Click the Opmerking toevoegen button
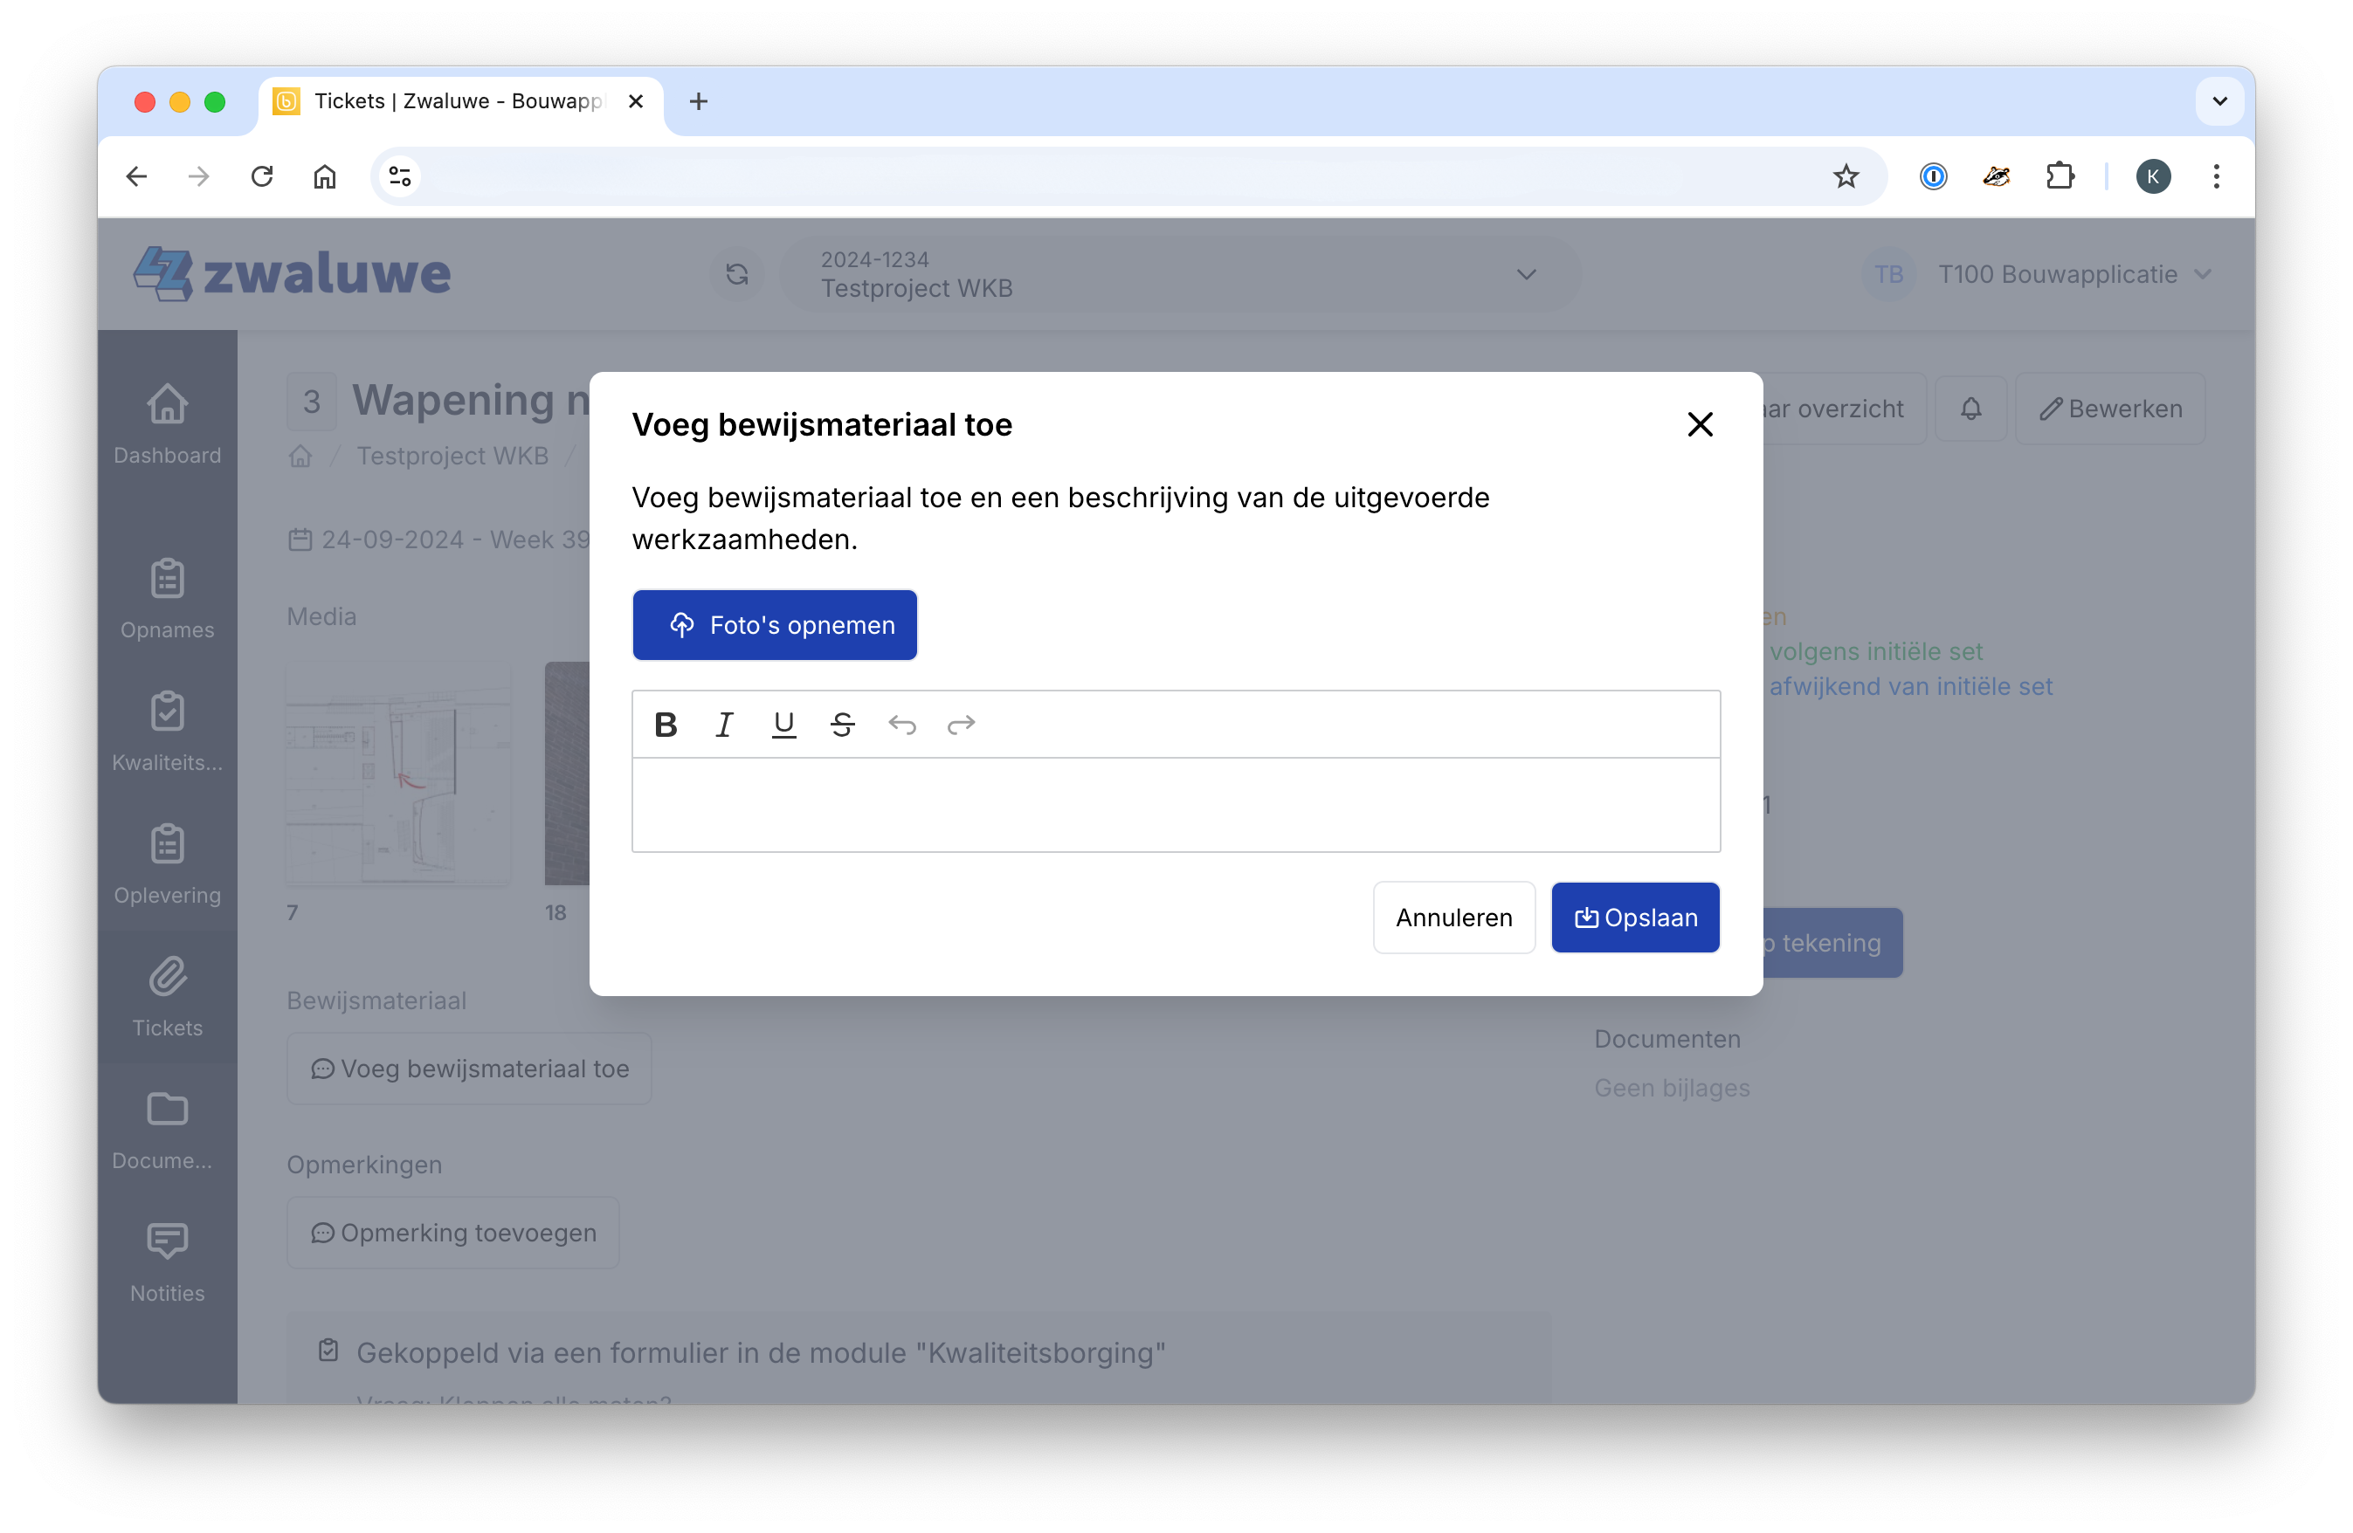The height and width of the screenshot is (1533, 2353). point(452,1233)
